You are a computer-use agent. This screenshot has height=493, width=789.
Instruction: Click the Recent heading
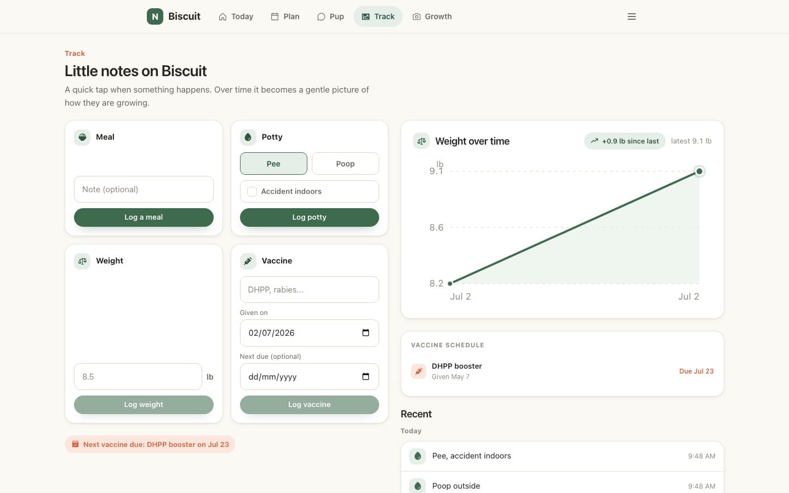pos(416,414)
